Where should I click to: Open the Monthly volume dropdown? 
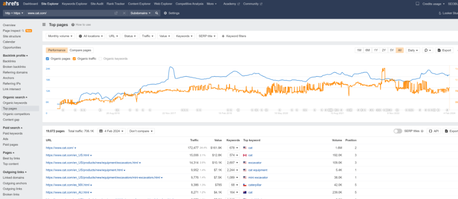pos(60,36)
